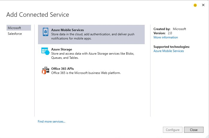Click the Office 365 business Web platform description
This screenshot has height=138, width=209.
pyautogui.click(x=86, y=73)
